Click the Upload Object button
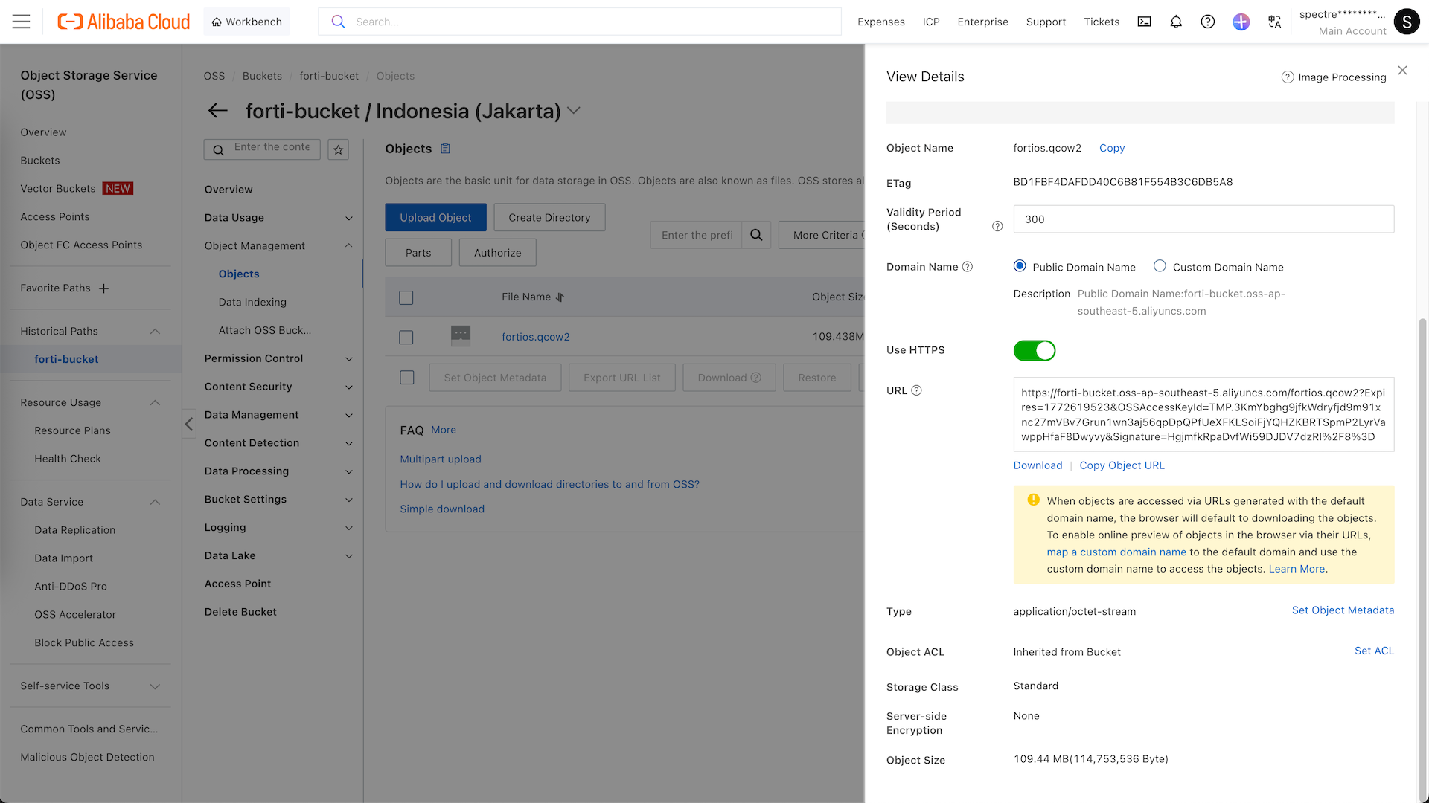The image size is (1429, 803). (435, 217)
